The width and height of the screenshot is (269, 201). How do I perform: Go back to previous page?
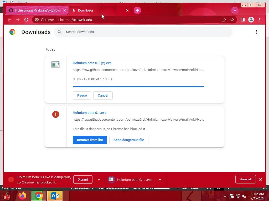point(9,20)
